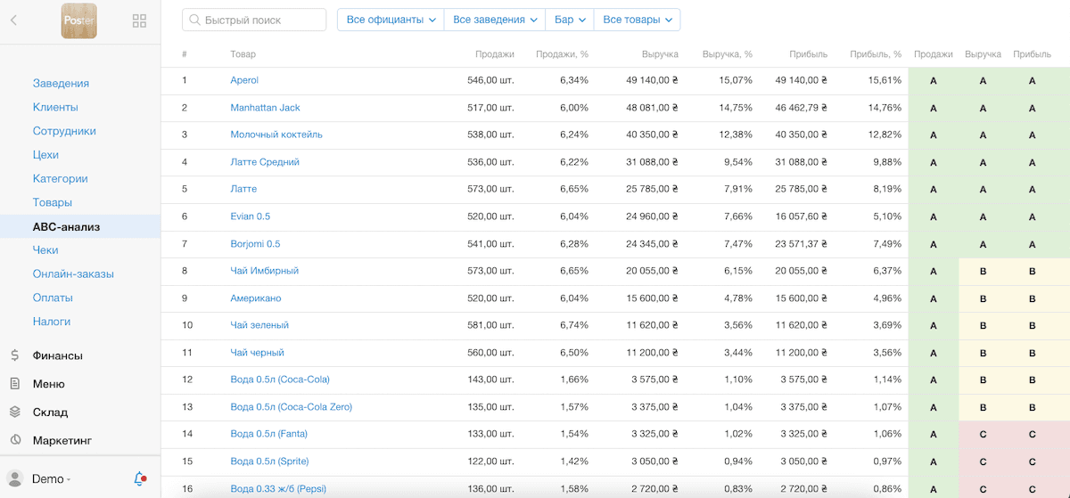Open the Все товары dropdown
1070x498 pixels.
[637, 20]
